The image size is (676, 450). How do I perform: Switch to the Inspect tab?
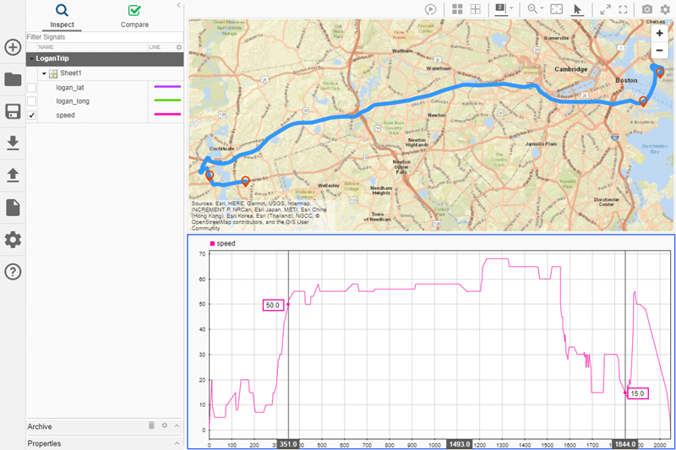pyautogui.click(x=62, y=16)
